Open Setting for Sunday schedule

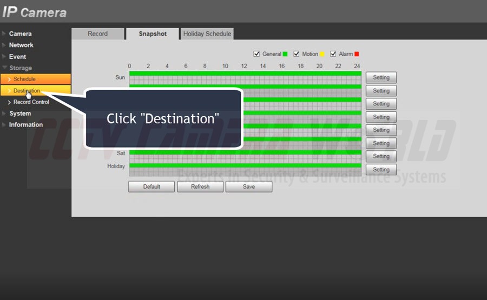(381, 77)
